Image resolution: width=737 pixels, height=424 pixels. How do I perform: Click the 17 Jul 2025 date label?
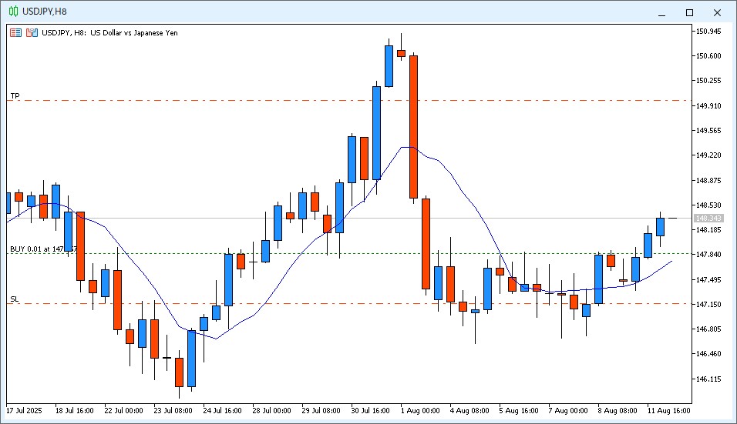click(24, 410)
